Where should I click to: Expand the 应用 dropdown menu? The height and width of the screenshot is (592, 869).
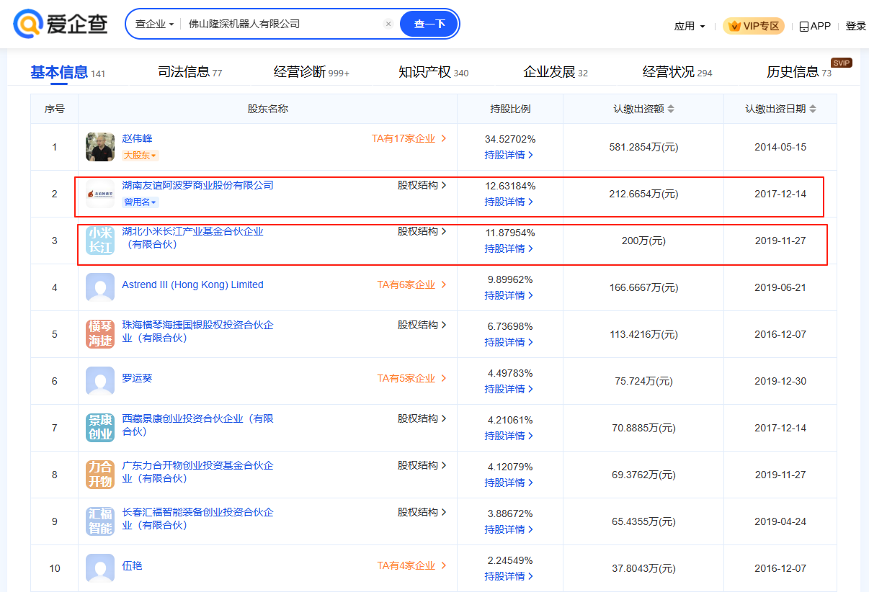pos(690,26)
